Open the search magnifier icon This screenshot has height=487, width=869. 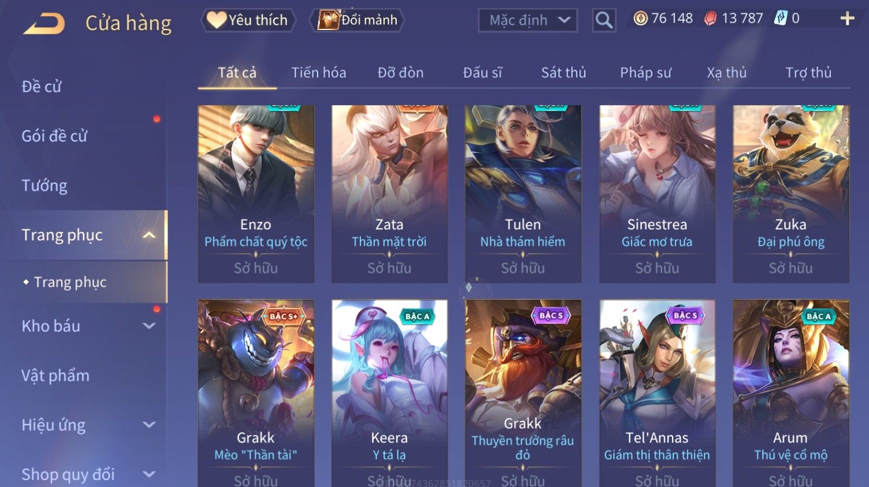pos(604,20)
